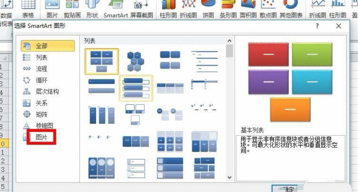
Task: Pick the three horizontal blue blocks layout
Action: 136,141
